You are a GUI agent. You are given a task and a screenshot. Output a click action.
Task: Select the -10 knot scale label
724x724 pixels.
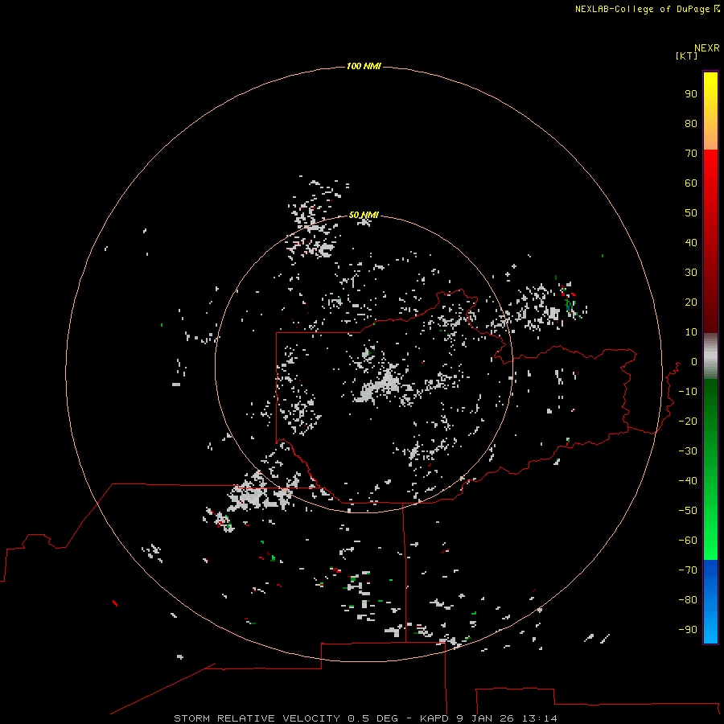pos(688,392)
